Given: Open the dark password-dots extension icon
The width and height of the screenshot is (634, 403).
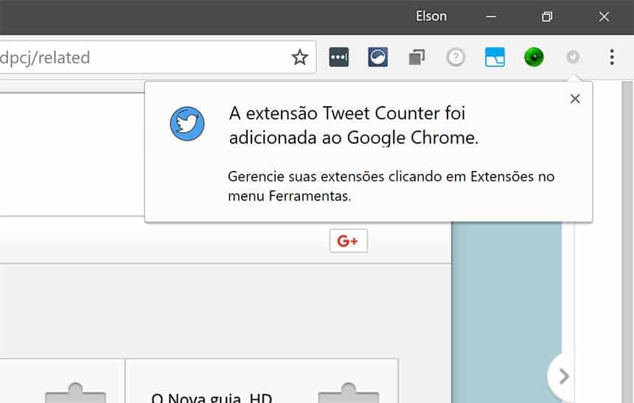Looking at the screenshot, I should [x=339, y=57].
